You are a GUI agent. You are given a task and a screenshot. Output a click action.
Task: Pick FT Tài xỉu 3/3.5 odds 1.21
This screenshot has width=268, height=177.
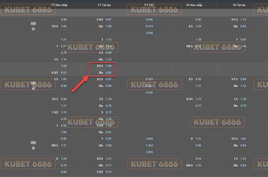coord(109,159)
